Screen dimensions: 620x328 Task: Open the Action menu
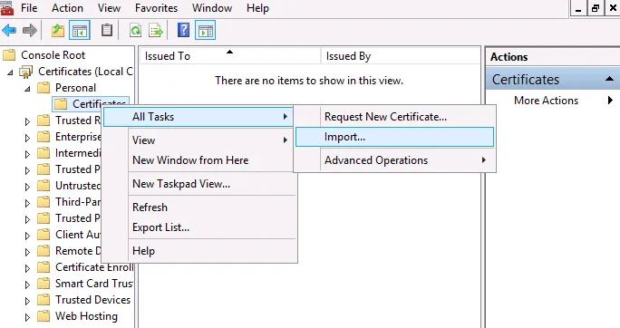67,8
